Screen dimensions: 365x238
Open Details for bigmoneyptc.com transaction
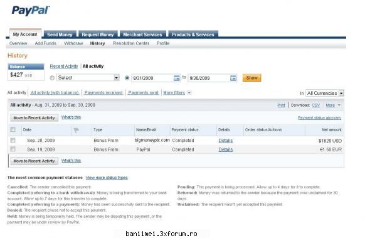(226, 141)
